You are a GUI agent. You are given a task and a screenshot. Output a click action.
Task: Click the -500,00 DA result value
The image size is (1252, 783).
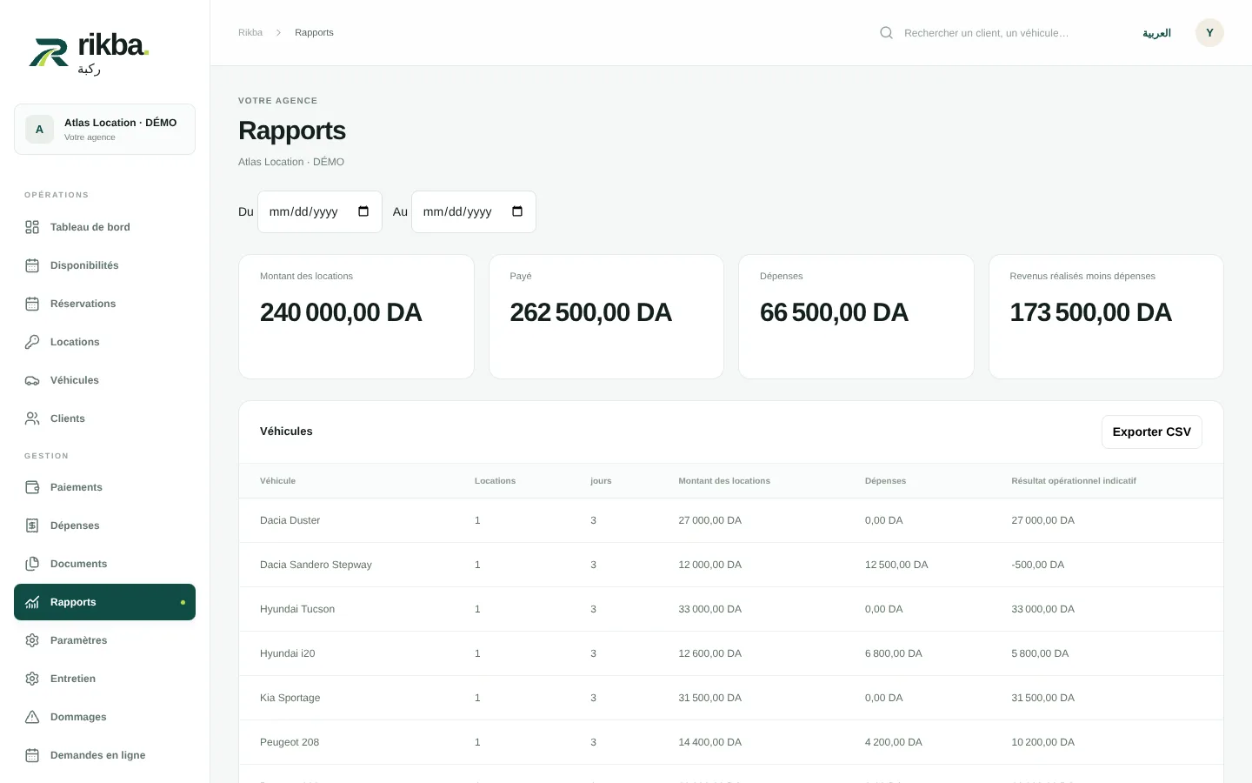pos(1037,565)
